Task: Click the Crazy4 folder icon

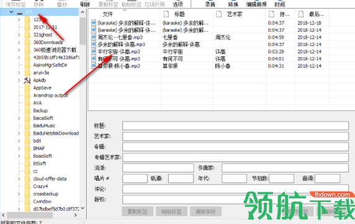Action: pyautogui.click(x=27, y=186)
